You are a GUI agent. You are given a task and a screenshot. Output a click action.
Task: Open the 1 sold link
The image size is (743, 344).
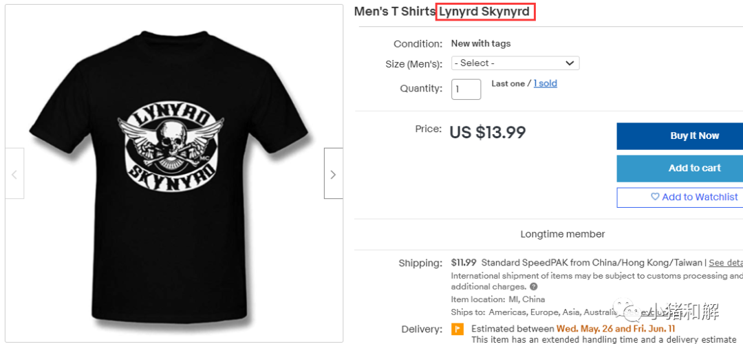point(545,83)
